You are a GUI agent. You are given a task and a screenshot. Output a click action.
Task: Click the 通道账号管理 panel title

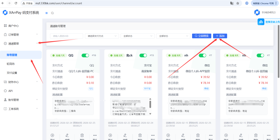[x=58, y=26]
